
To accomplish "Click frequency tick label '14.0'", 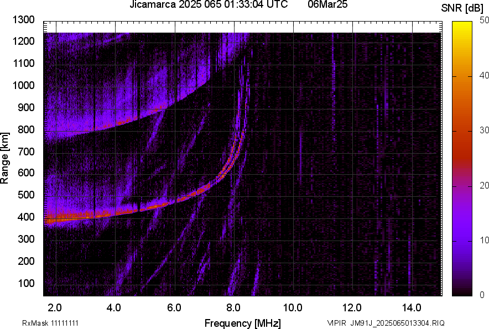I will click(412, 308).
